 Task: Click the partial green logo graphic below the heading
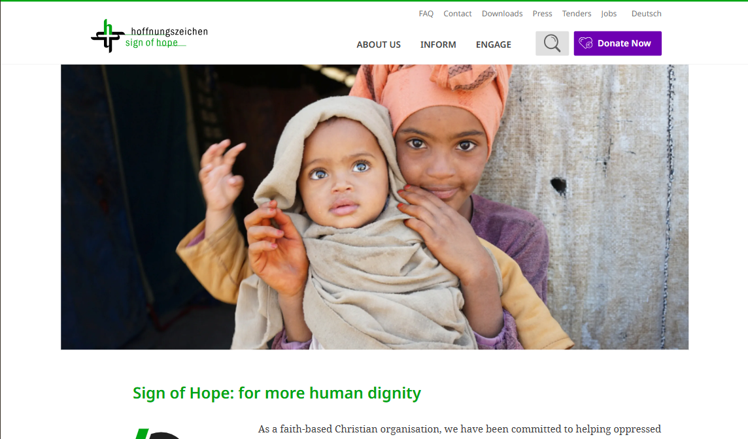pos(158,434)
